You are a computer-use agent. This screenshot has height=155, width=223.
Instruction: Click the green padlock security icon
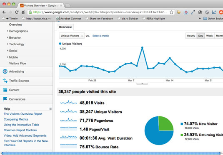pyautogui.click(x=30, y=12)
